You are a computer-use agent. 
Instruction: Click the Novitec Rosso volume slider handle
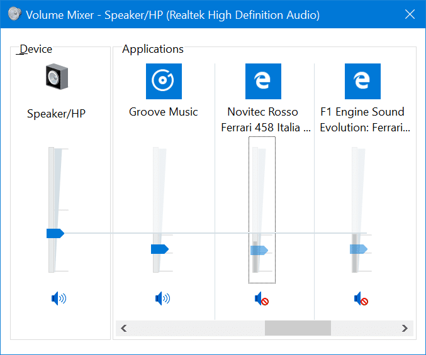tap(259, 250)
